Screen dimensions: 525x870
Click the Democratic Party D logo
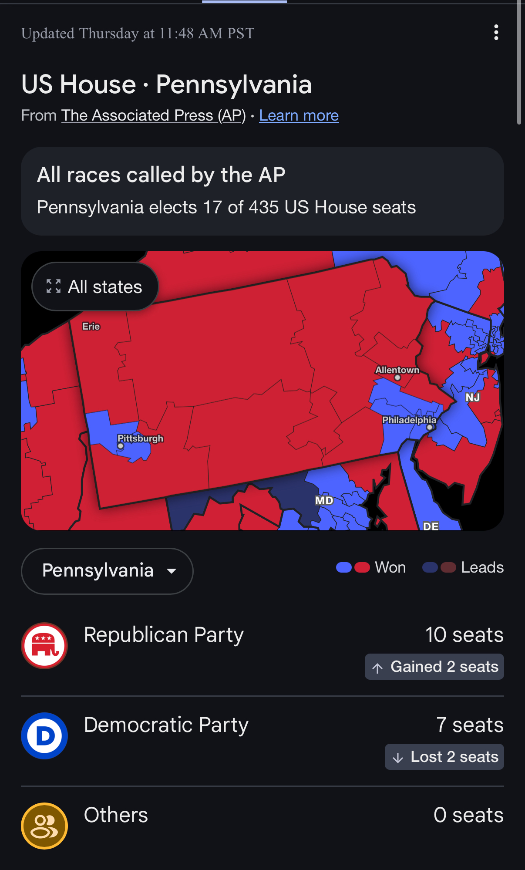44,736
